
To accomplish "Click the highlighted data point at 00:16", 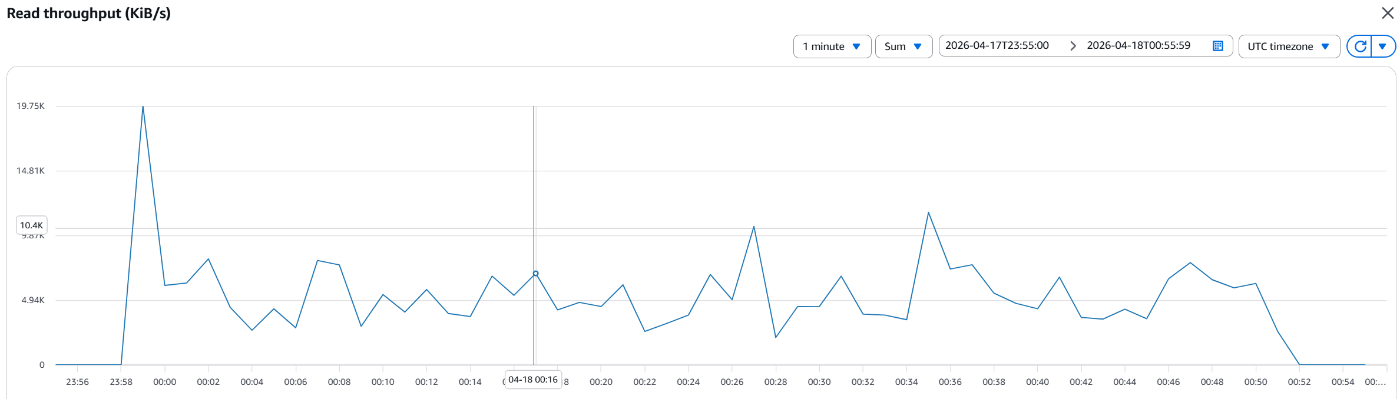I will click(x=535, y=274).
